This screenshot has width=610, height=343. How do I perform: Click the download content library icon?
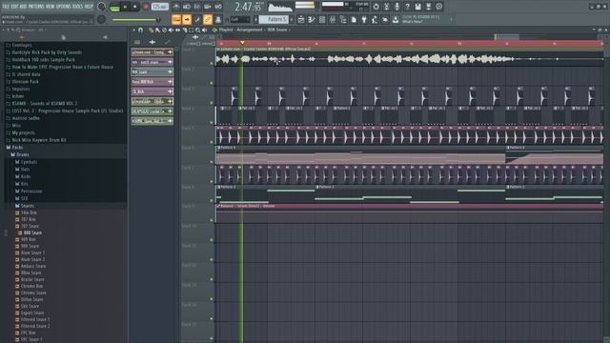coord(396,19)
